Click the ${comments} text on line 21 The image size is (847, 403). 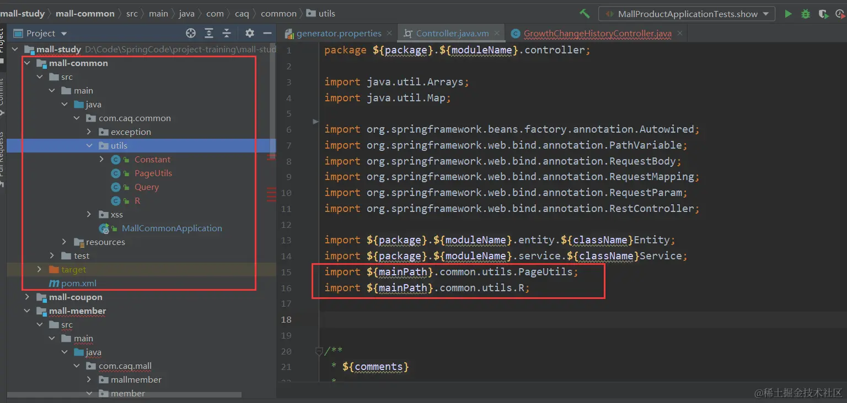tap(376, 367)
